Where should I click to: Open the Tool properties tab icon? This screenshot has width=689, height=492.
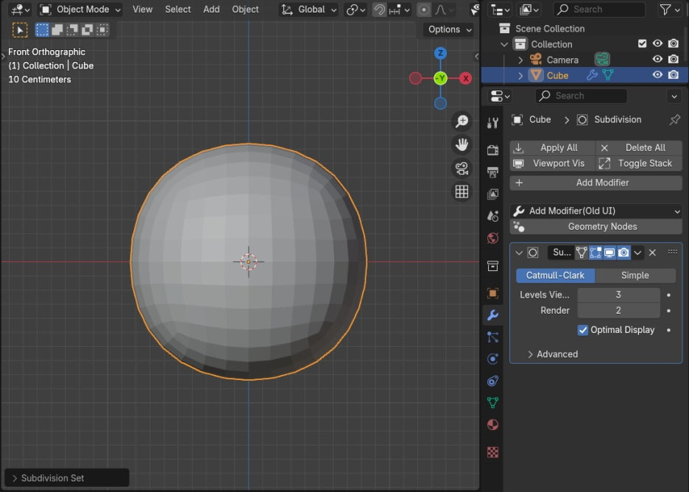493,123
